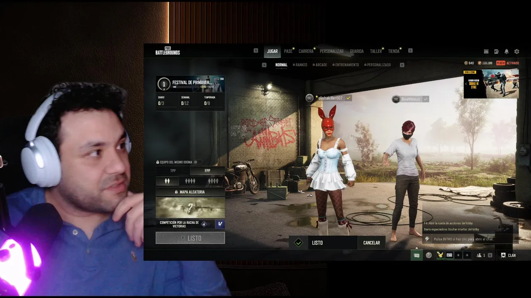This screenshot has height=298, width=531.
Task: Expand Festival de Primavera pass panel
Action: 190,84
